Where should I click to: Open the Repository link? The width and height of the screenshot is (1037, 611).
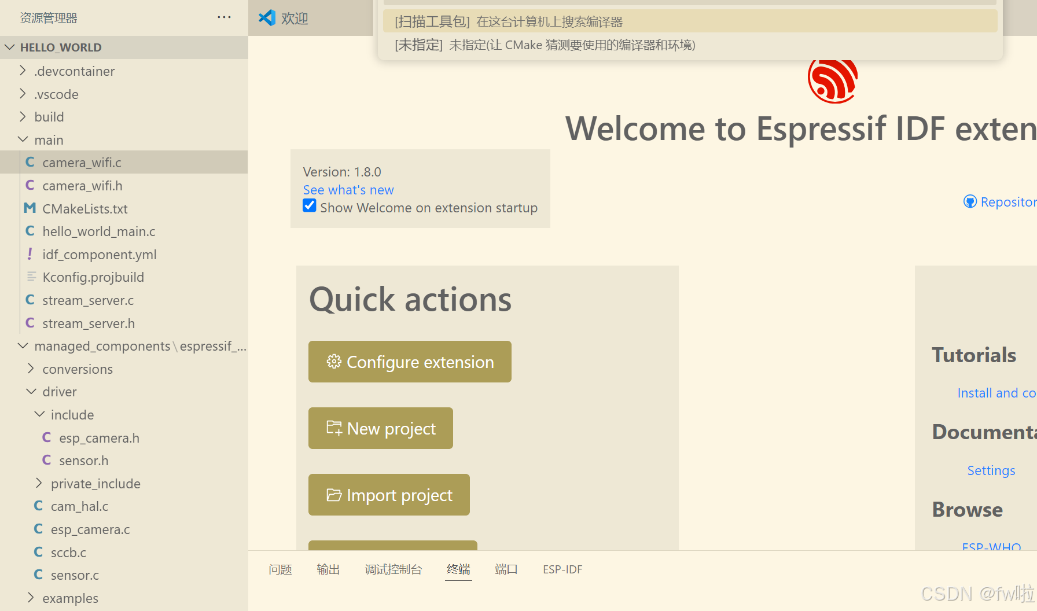tap(1009, 202)
